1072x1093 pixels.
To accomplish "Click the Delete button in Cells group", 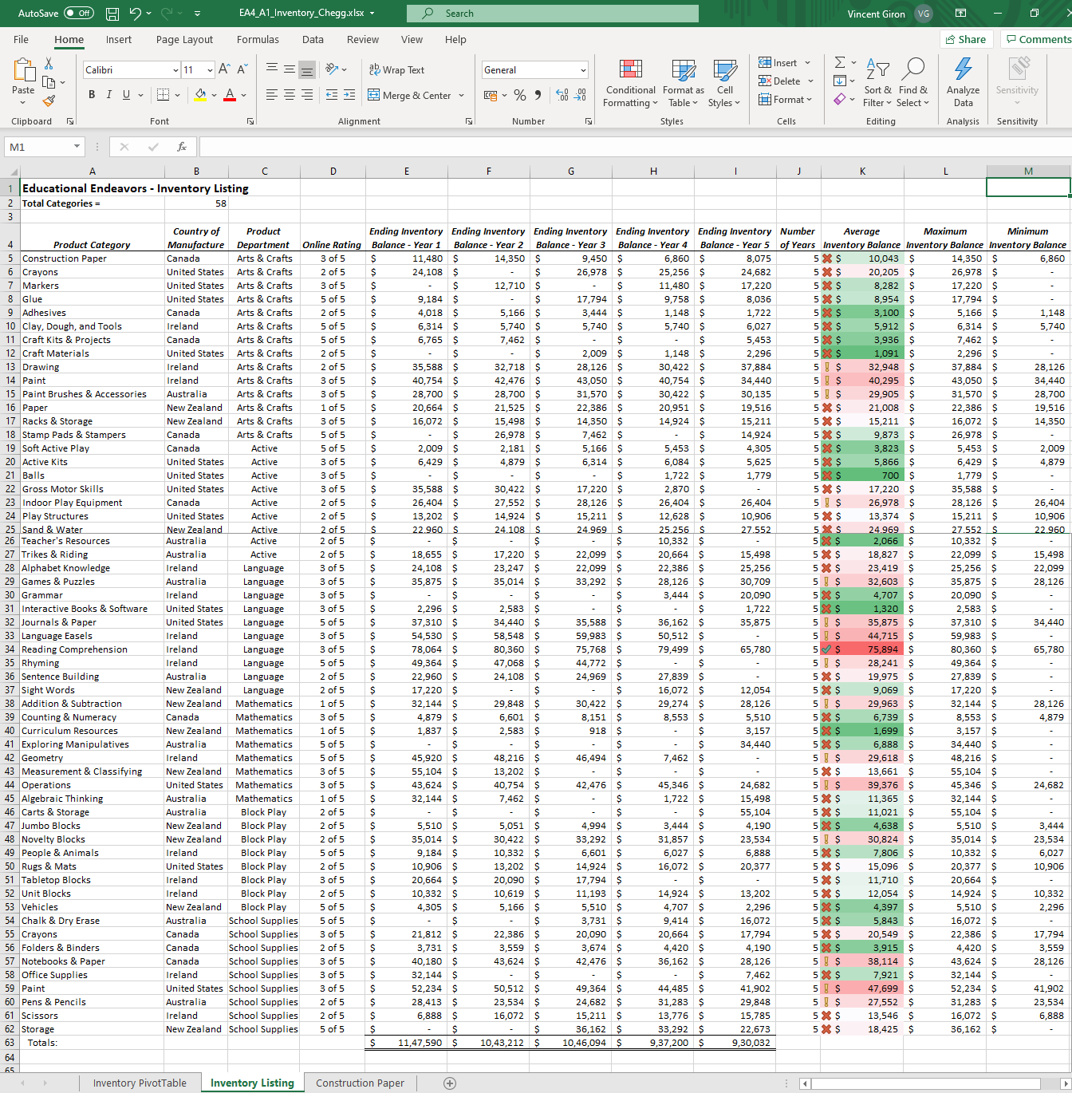I will point(786,81).
